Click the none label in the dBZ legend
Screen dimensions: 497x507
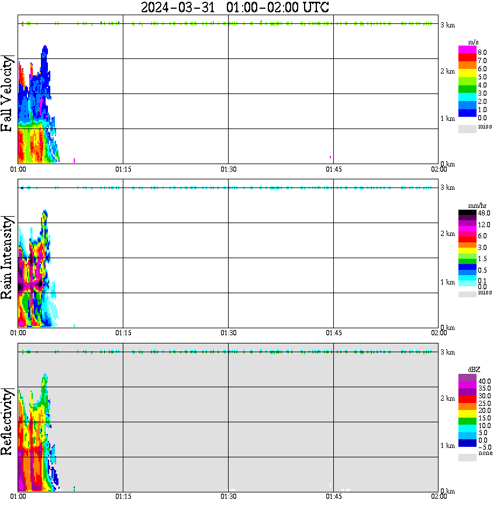[x=485, y=453]
